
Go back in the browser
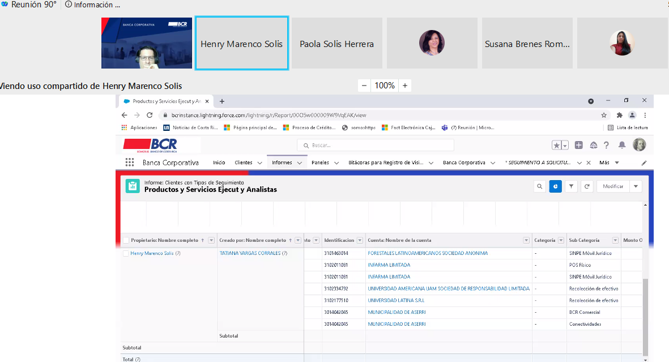click(x=124, y=115)
